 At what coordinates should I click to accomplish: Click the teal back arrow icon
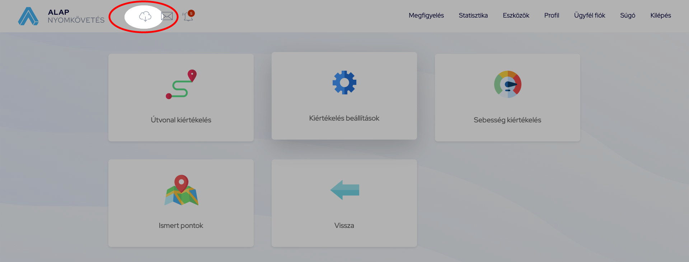(x=344, y=190)
